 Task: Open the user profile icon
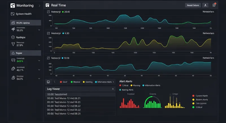pyautogui.click(x=205, y=5)
